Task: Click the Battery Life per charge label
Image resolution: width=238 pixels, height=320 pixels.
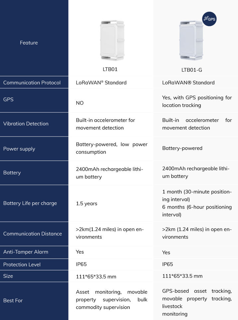Action: [30, 203]
